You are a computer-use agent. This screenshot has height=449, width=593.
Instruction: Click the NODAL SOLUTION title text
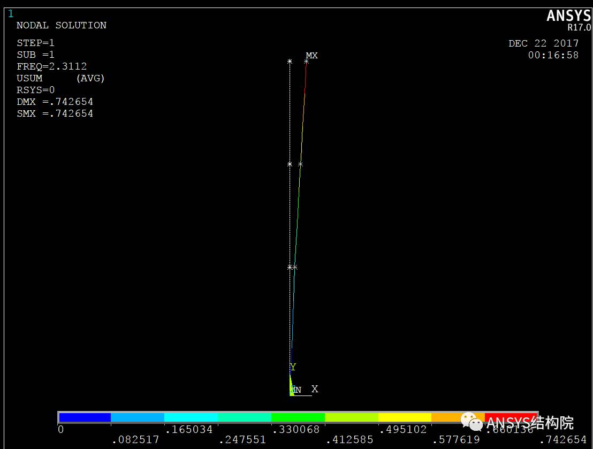[x=62, y=25]
